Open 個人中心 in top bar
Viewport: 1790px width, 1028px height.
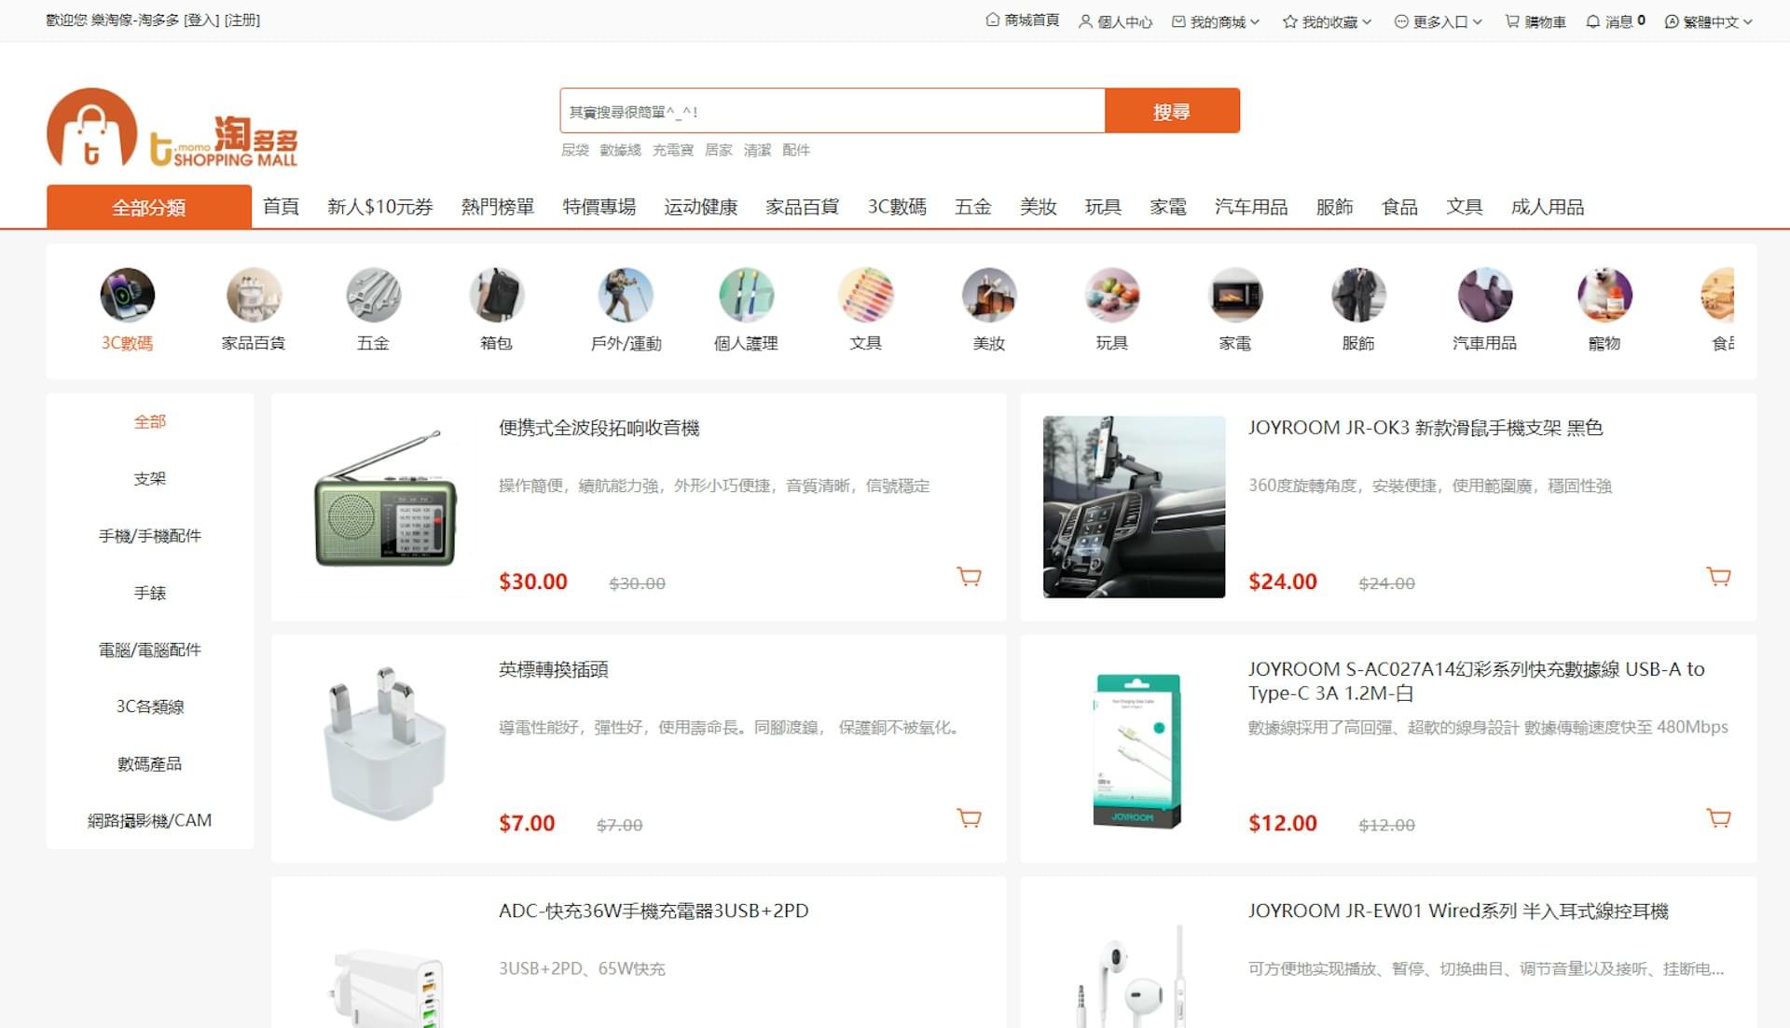click(1115, 21)
